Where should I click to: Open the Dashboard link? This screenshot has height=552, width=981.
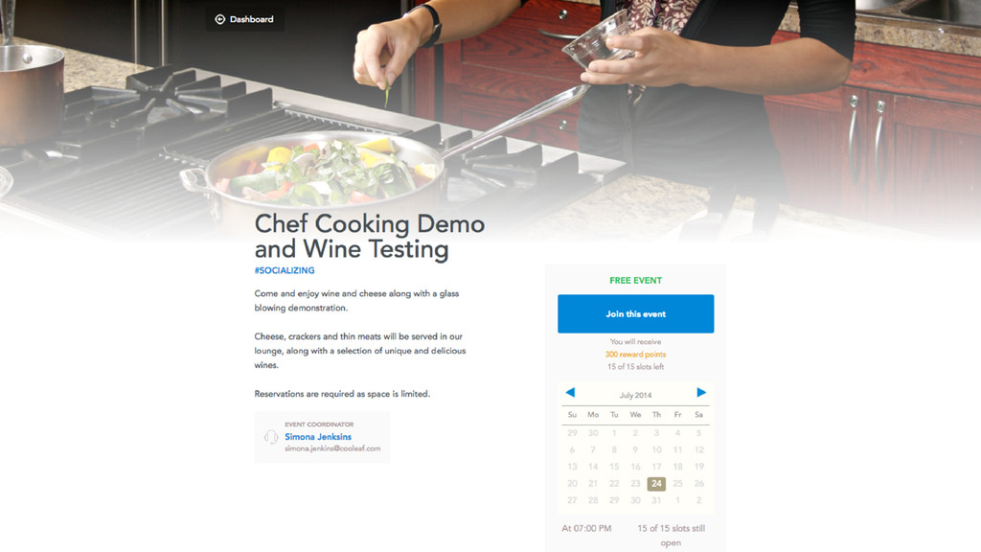click(245, 19)
